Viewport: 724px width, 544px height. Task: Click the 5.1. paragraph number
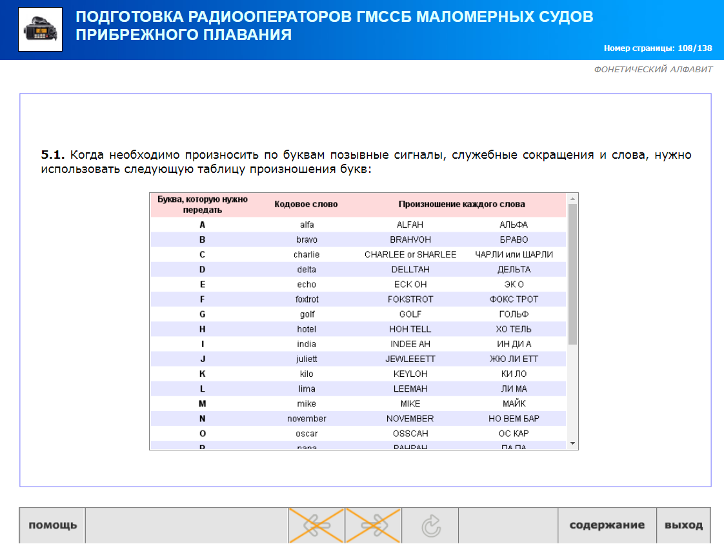pyautogui.click(x=53, y=155)
